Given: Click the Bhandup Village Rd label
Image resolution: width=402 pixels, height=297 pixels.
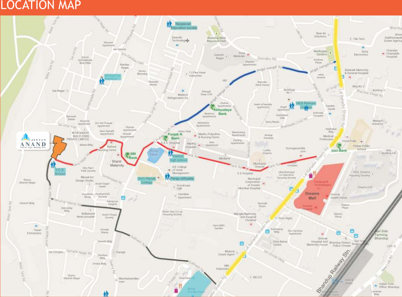Looking at the screenshot, I should 369,93.
